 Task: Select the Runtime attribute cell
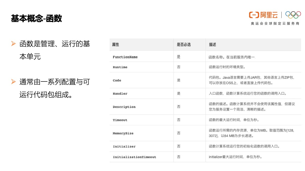[120, 67]
